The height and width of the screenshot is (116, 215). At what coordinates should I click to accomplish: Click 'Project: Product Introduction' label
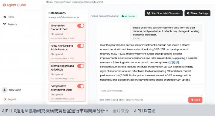point(105,16)
